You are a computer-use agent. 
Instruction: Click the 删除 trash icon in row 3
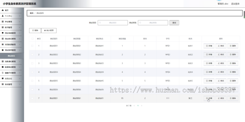coord(231,63)
